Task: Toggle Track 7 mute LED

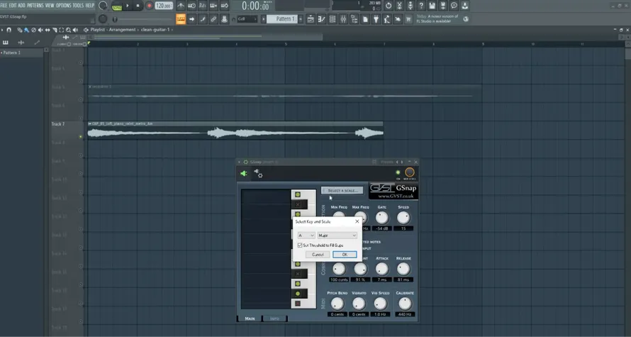Action: pyautogui.click(x=81, y=137)
